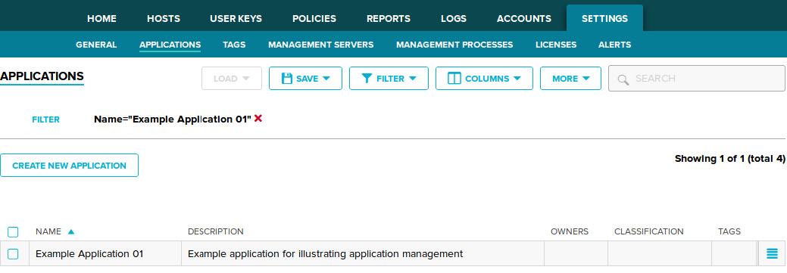Open the LOAD dropdown

[232, 79]
